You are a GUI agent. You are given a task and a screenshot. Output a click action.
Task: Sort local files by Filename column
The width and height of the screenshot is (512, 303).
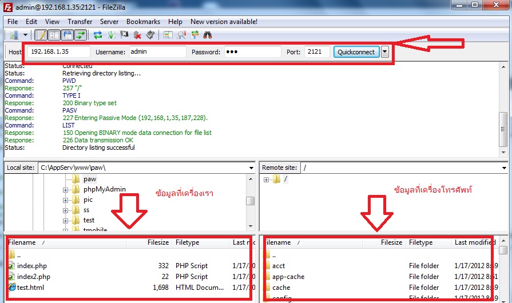[x=66, y=242]
